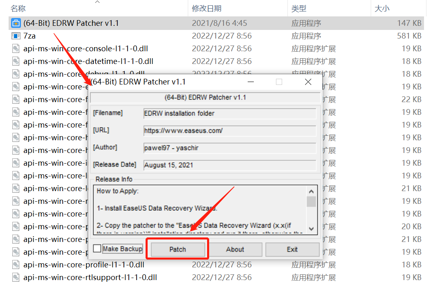The width and height of the screenshot is (440, 285).
Task: Click the How to Apply text in Release Info
Action: (x=118, y=191)
